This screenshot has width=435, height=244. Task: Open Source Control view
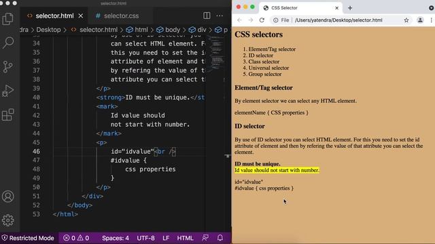(x=7, y=66)
